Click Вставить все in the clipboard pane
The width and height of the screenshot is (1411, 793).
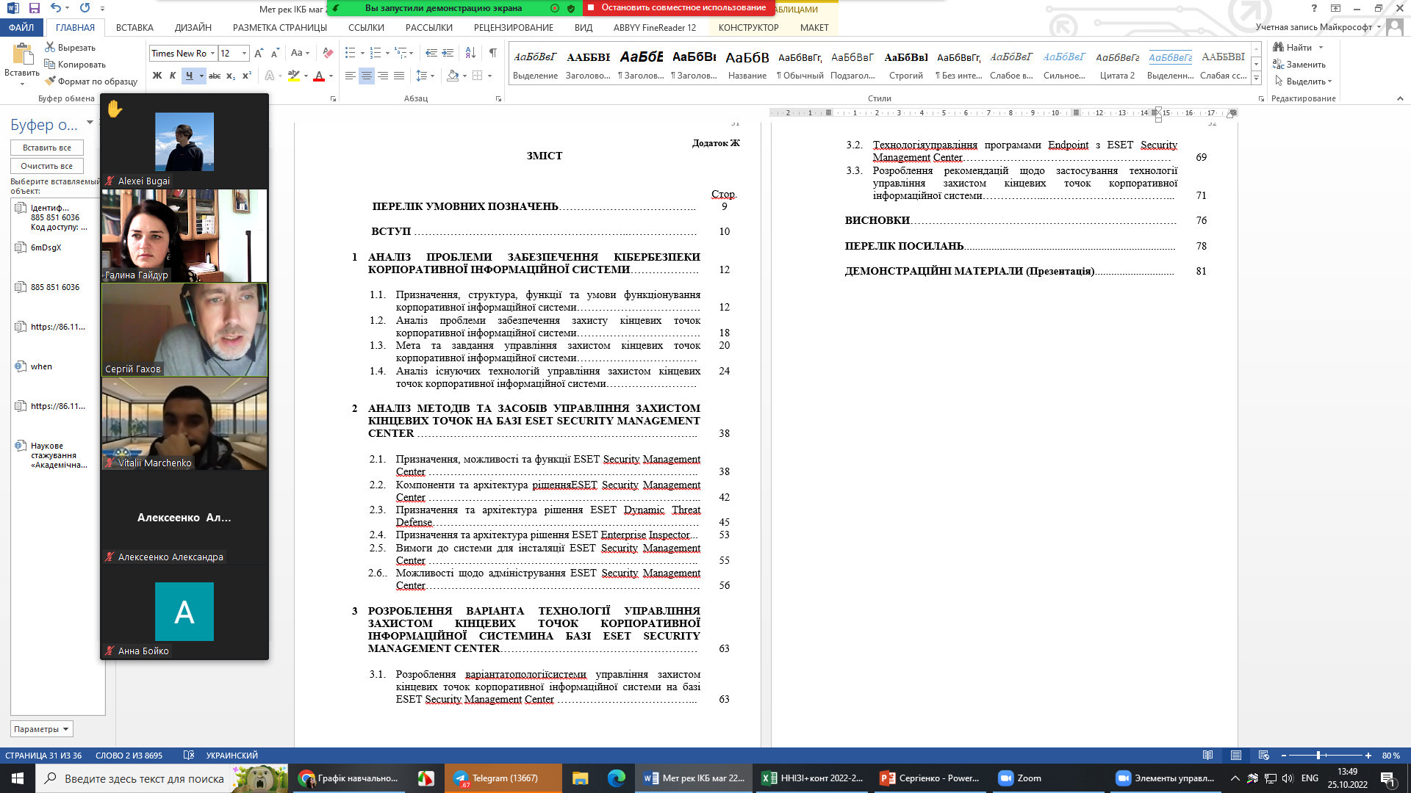(47, 148)
